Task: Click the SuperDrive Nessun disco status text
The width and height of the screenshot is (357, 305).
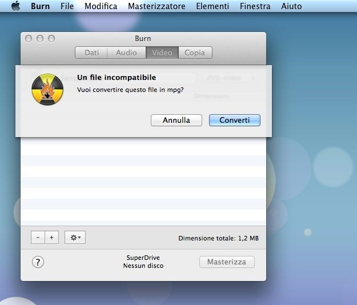Action: pos(143,262)
